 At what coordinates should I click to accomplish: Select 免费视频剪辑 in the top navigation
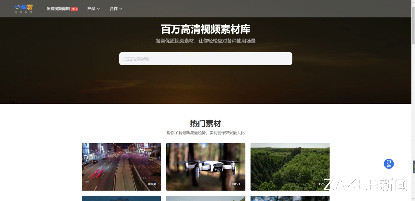(58, 9)
